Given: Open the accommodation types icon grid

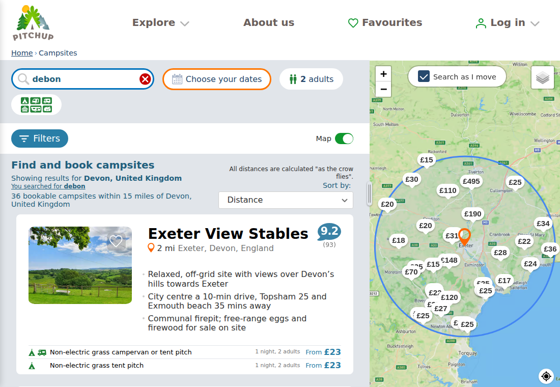Looking at the screenshot, I should coord(37,105).
